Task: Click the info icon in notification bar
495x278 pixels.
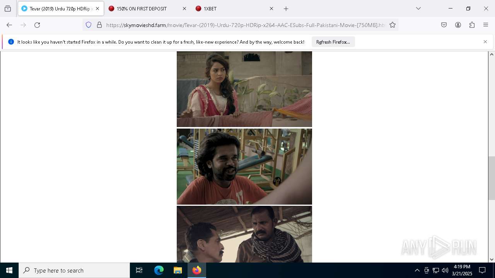Action: (x=11, y=42)
